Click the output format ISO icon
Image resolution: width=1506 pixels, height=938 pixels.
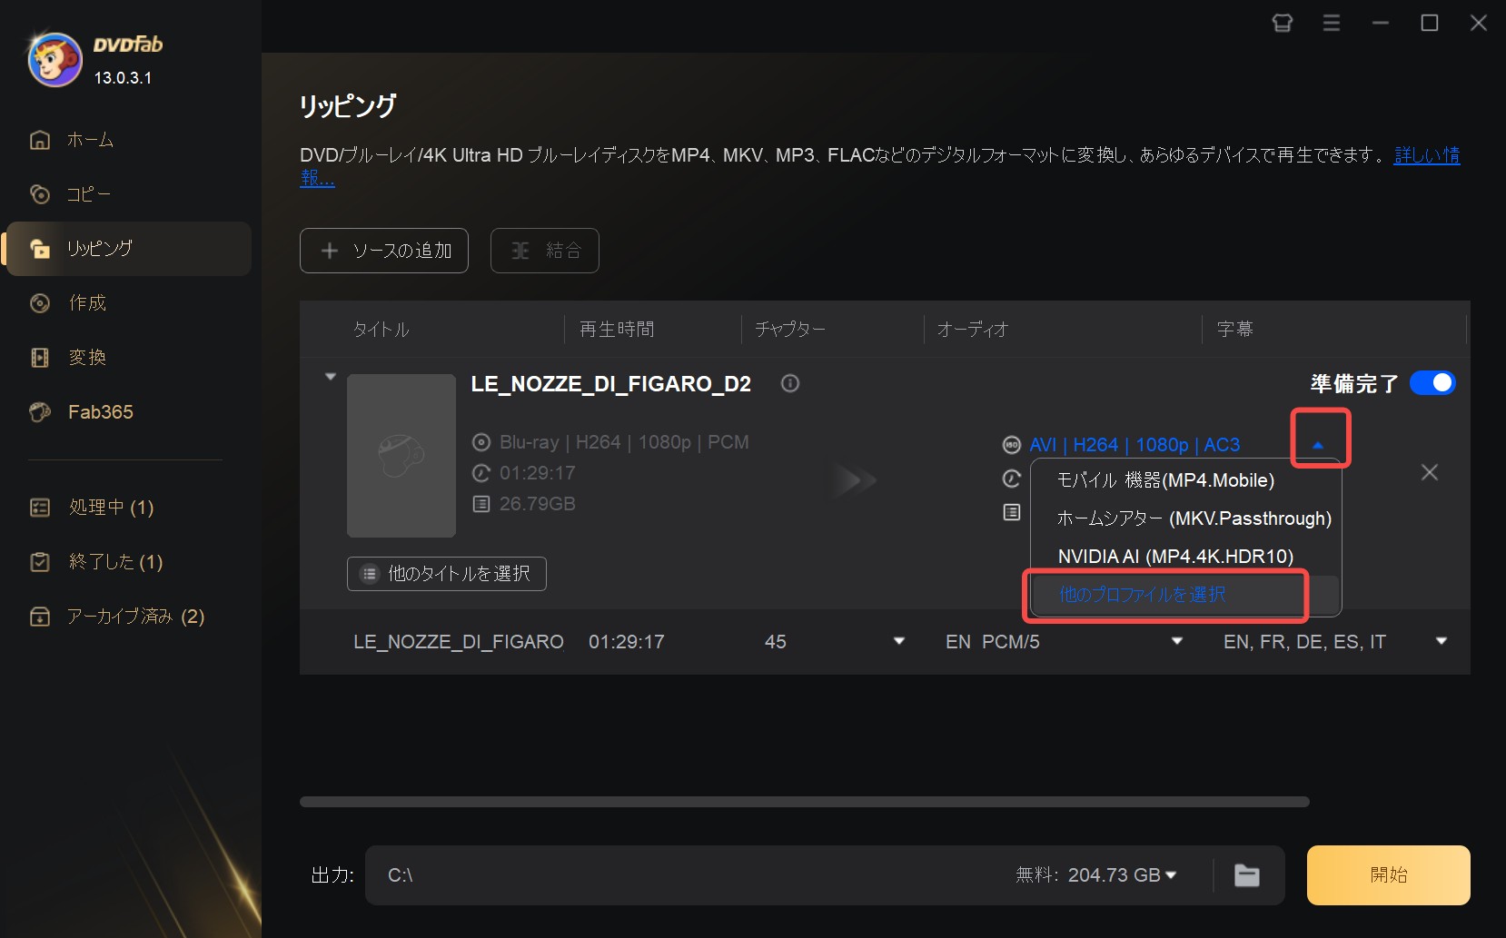point(1012,445)
